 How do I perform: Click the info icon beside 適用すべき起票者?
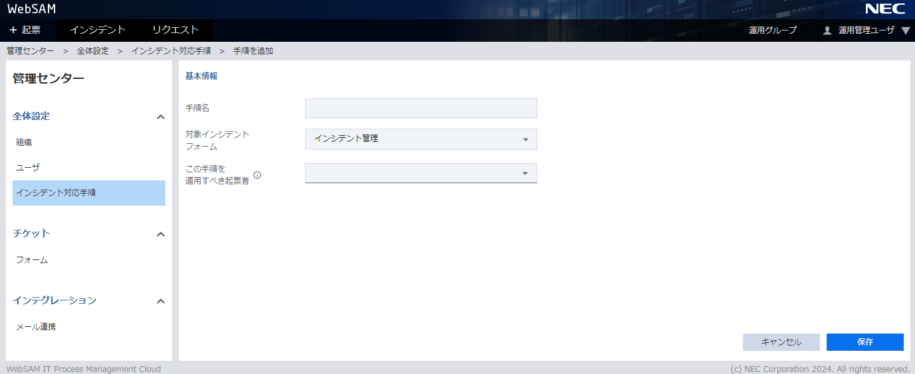pos(257,176)
